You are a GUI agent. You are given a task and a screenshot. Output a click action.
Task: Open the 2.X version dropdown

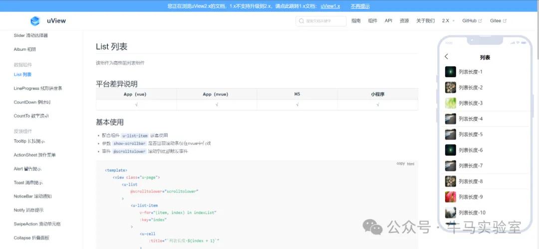tap(448, 21)
